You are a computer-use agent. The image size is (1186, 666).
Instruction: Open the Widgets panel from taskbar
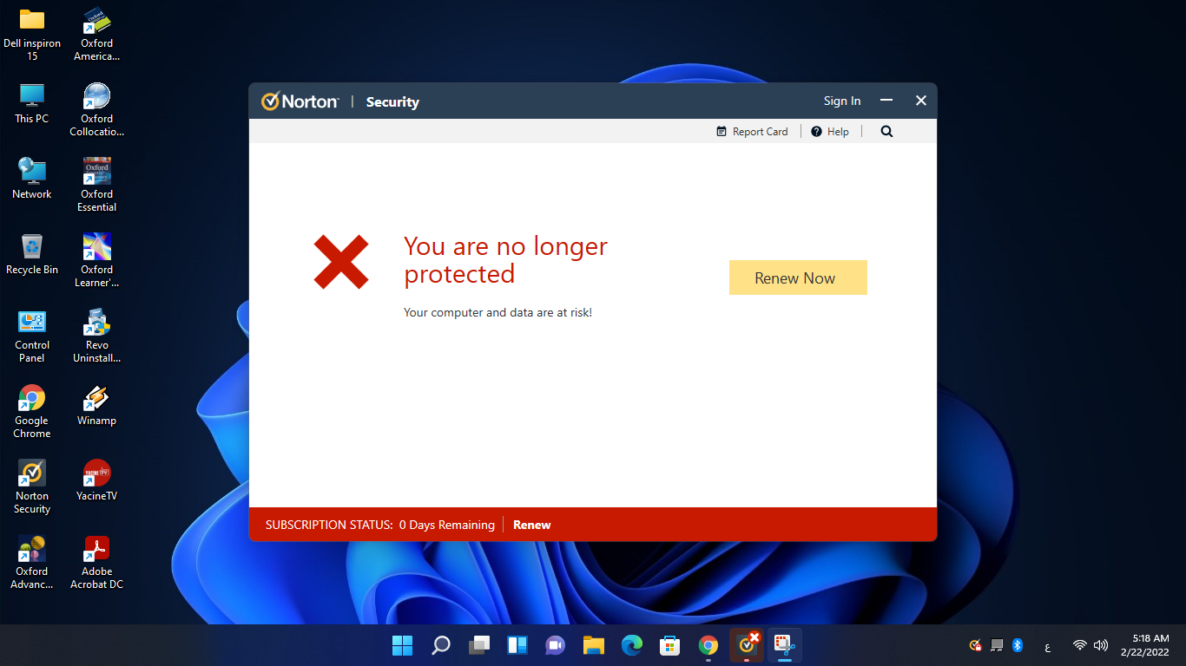click(x=517, y=645)
